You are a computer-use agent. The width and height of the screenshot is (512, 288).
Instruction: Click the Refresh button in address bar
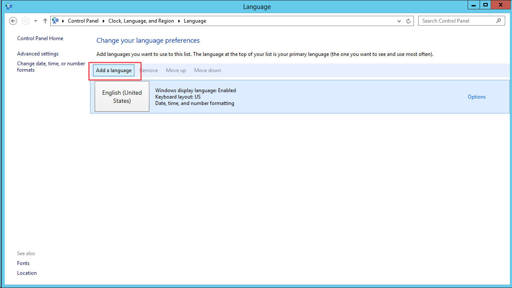(x=408, y=21)
